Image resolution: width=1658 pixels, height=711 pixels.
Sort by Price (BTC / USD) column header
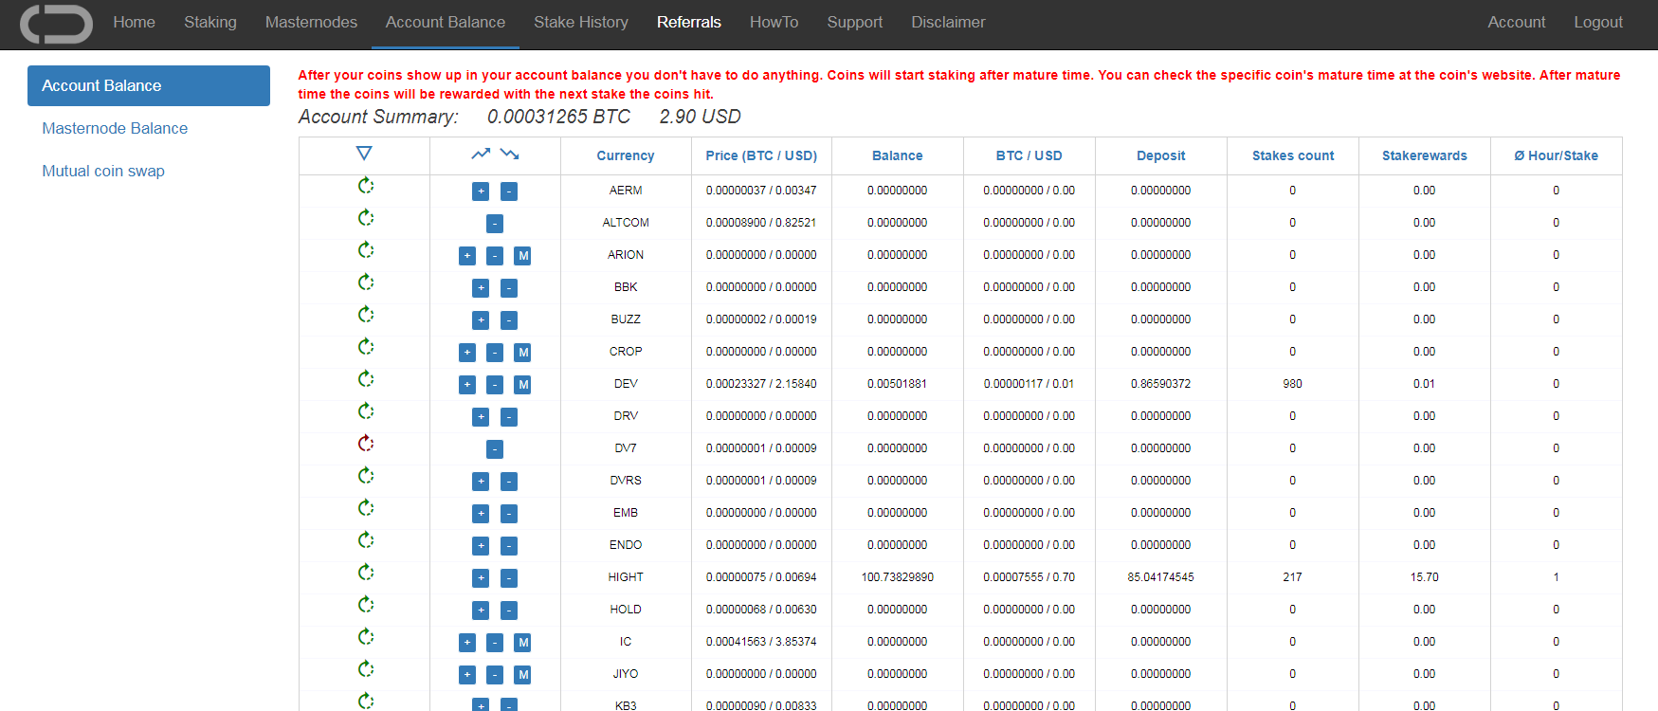761,155
